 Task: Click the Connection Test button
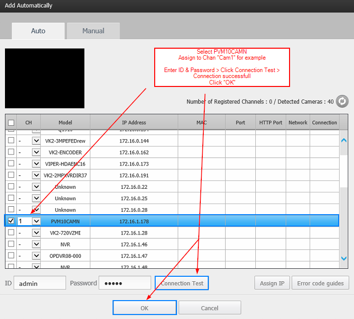(182, 283)
